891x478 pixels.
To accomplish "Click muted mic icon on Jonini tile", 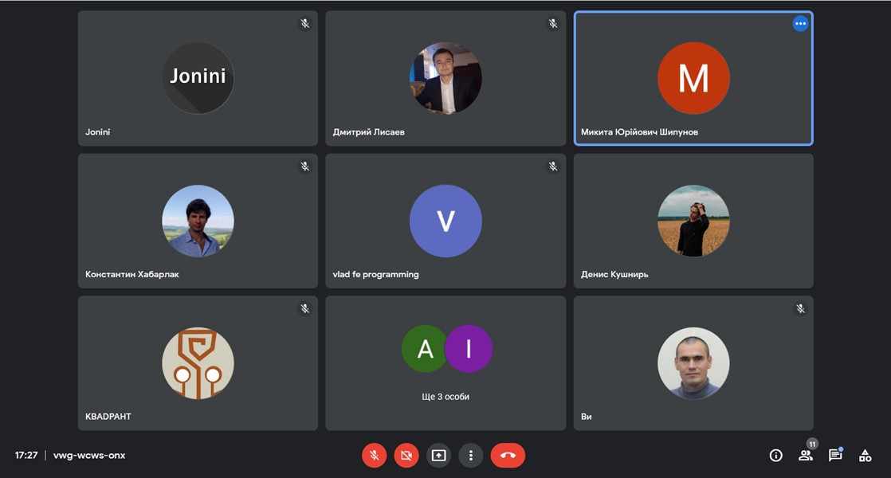I will [305, 23].
